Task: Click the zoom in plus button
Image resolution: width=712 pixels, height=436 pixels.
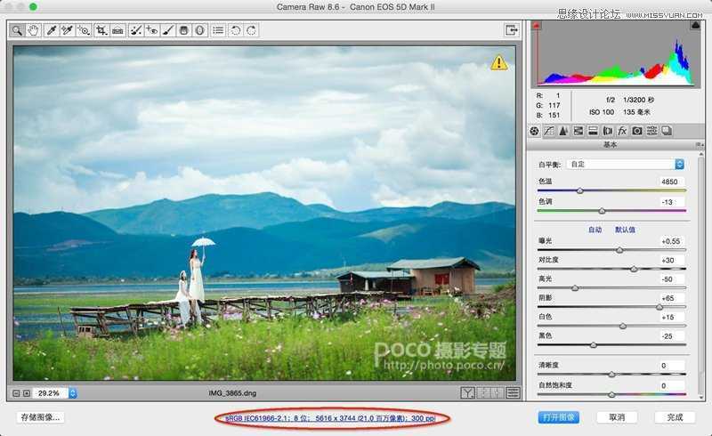Action: pos(27,393)
